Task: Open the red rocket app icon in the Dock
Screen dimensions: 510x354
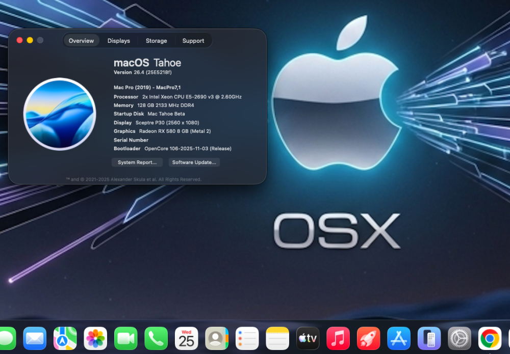Action: [369, 338]
